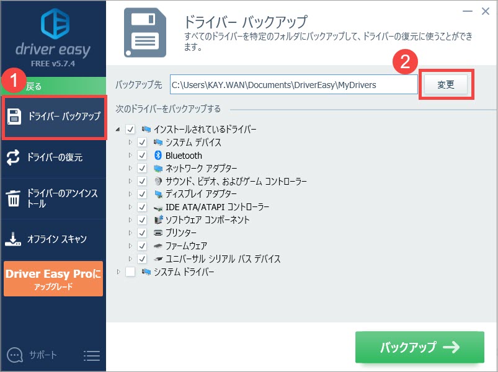Viewport: 498px width, 372px height.
Task: Open ドライバーのアンインストール from the sidebar
Action: 53,198
